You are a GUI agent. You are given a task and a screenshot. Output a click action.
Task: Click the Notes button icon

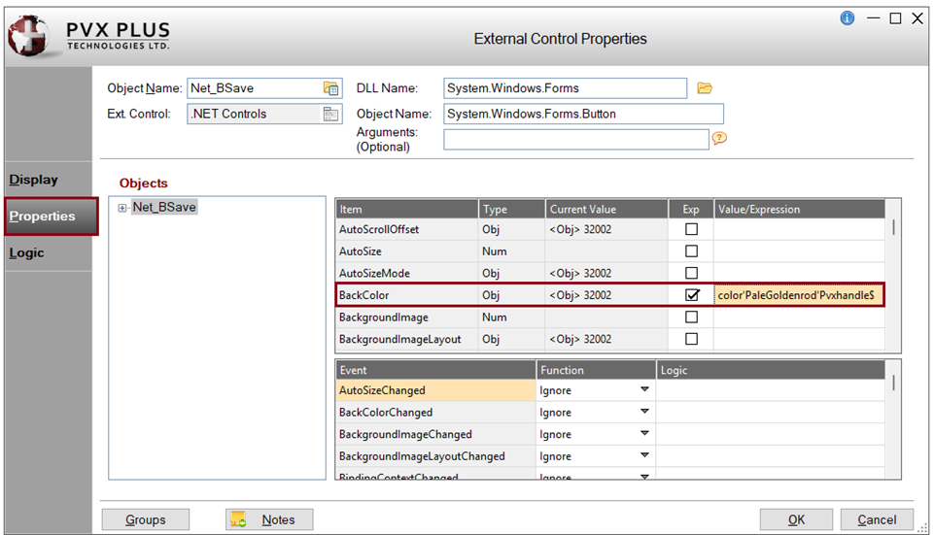tap(239, 519)
